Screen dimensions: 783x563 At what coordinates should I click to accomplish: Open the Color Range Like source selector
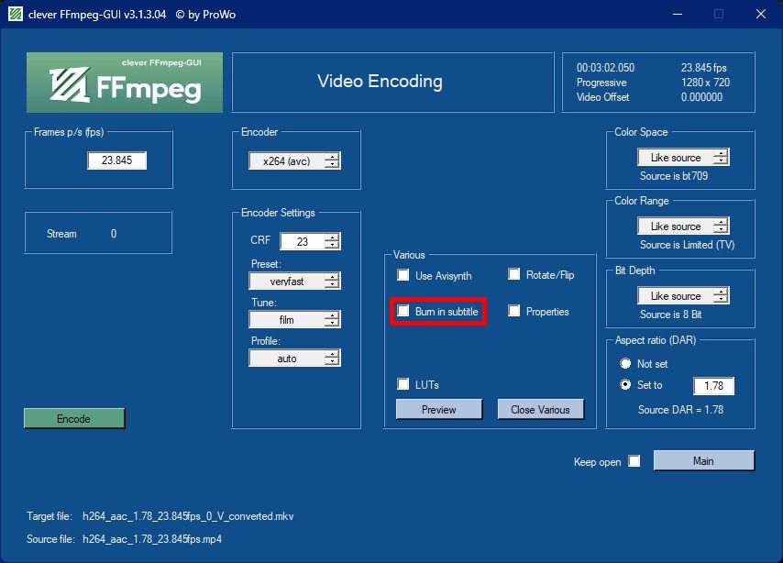683,226
